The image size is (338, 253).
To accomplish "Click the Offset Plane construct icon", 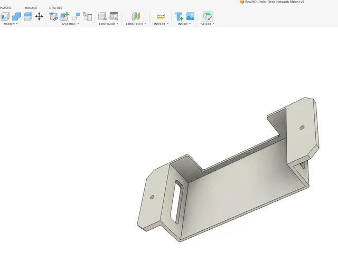I will (136, 16).
